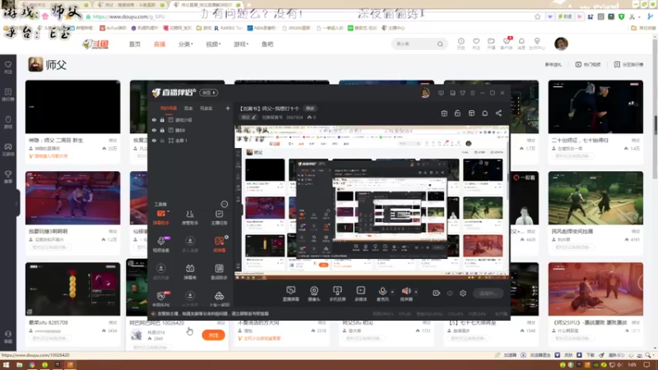Open 历史 history clock icon
Screen dimensions: 658x370
(461, 44)
